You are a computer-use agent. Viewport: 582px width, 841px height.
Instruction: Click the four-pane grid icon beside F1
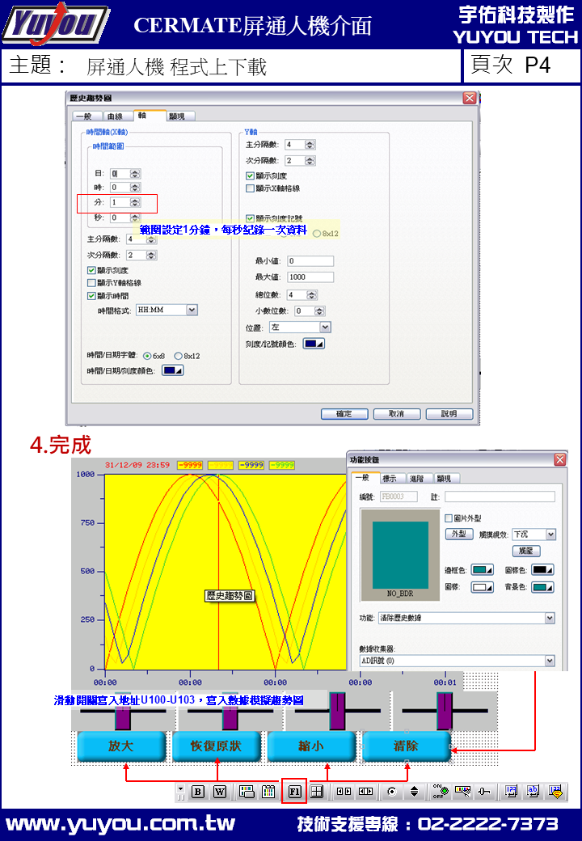(x=317, y=792)
